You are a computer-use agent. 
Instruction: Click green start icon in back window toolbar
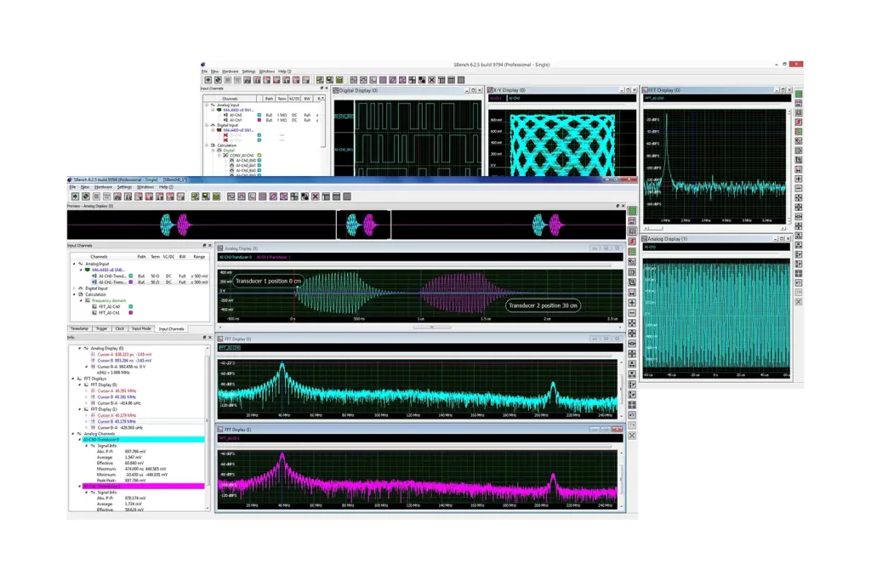(208, 80)
